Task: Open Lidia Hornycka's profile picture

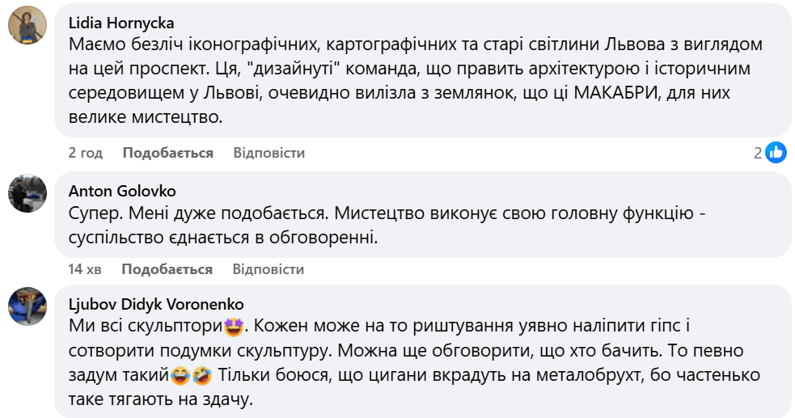Action: [27, 28]
